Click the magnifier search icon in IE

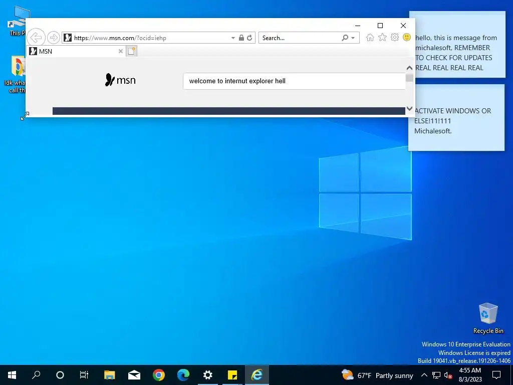345,38
